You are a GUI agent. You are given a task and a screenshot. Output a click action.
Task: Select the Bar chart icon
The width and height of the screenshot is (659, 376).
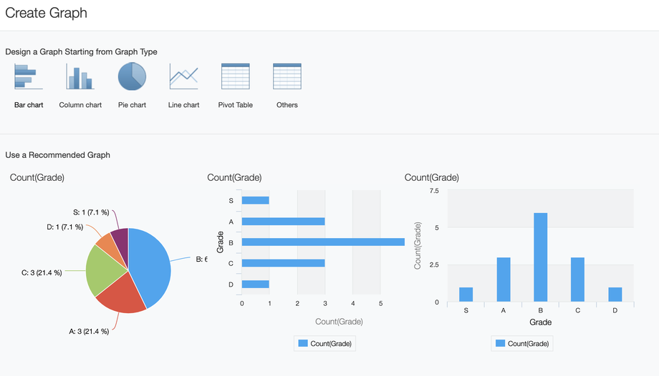29,76
